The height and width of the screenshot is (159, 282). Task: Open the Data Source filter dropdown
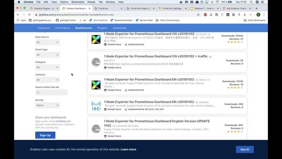tap(48, 42)
